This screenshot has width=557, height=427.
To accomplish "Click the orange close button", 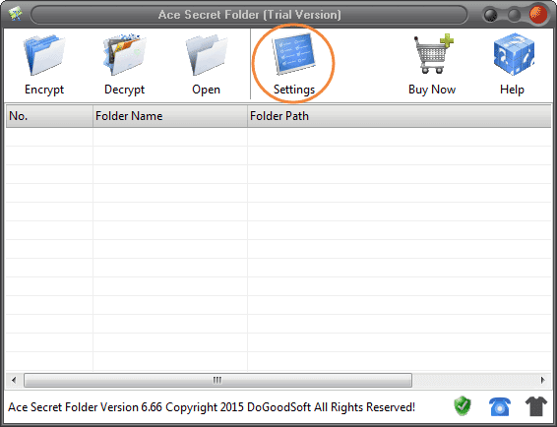I will coord(538,15).
